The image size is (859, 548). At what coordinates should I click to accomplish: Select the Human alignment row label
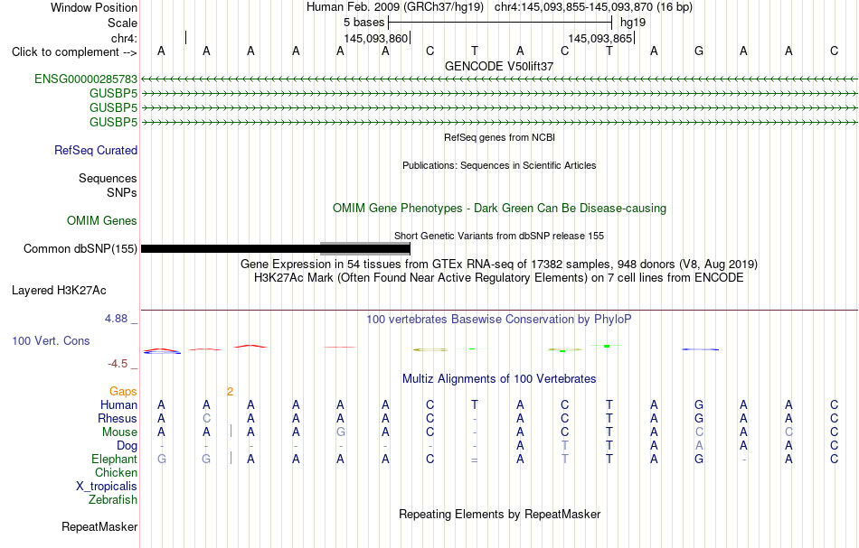click(118, 404)
